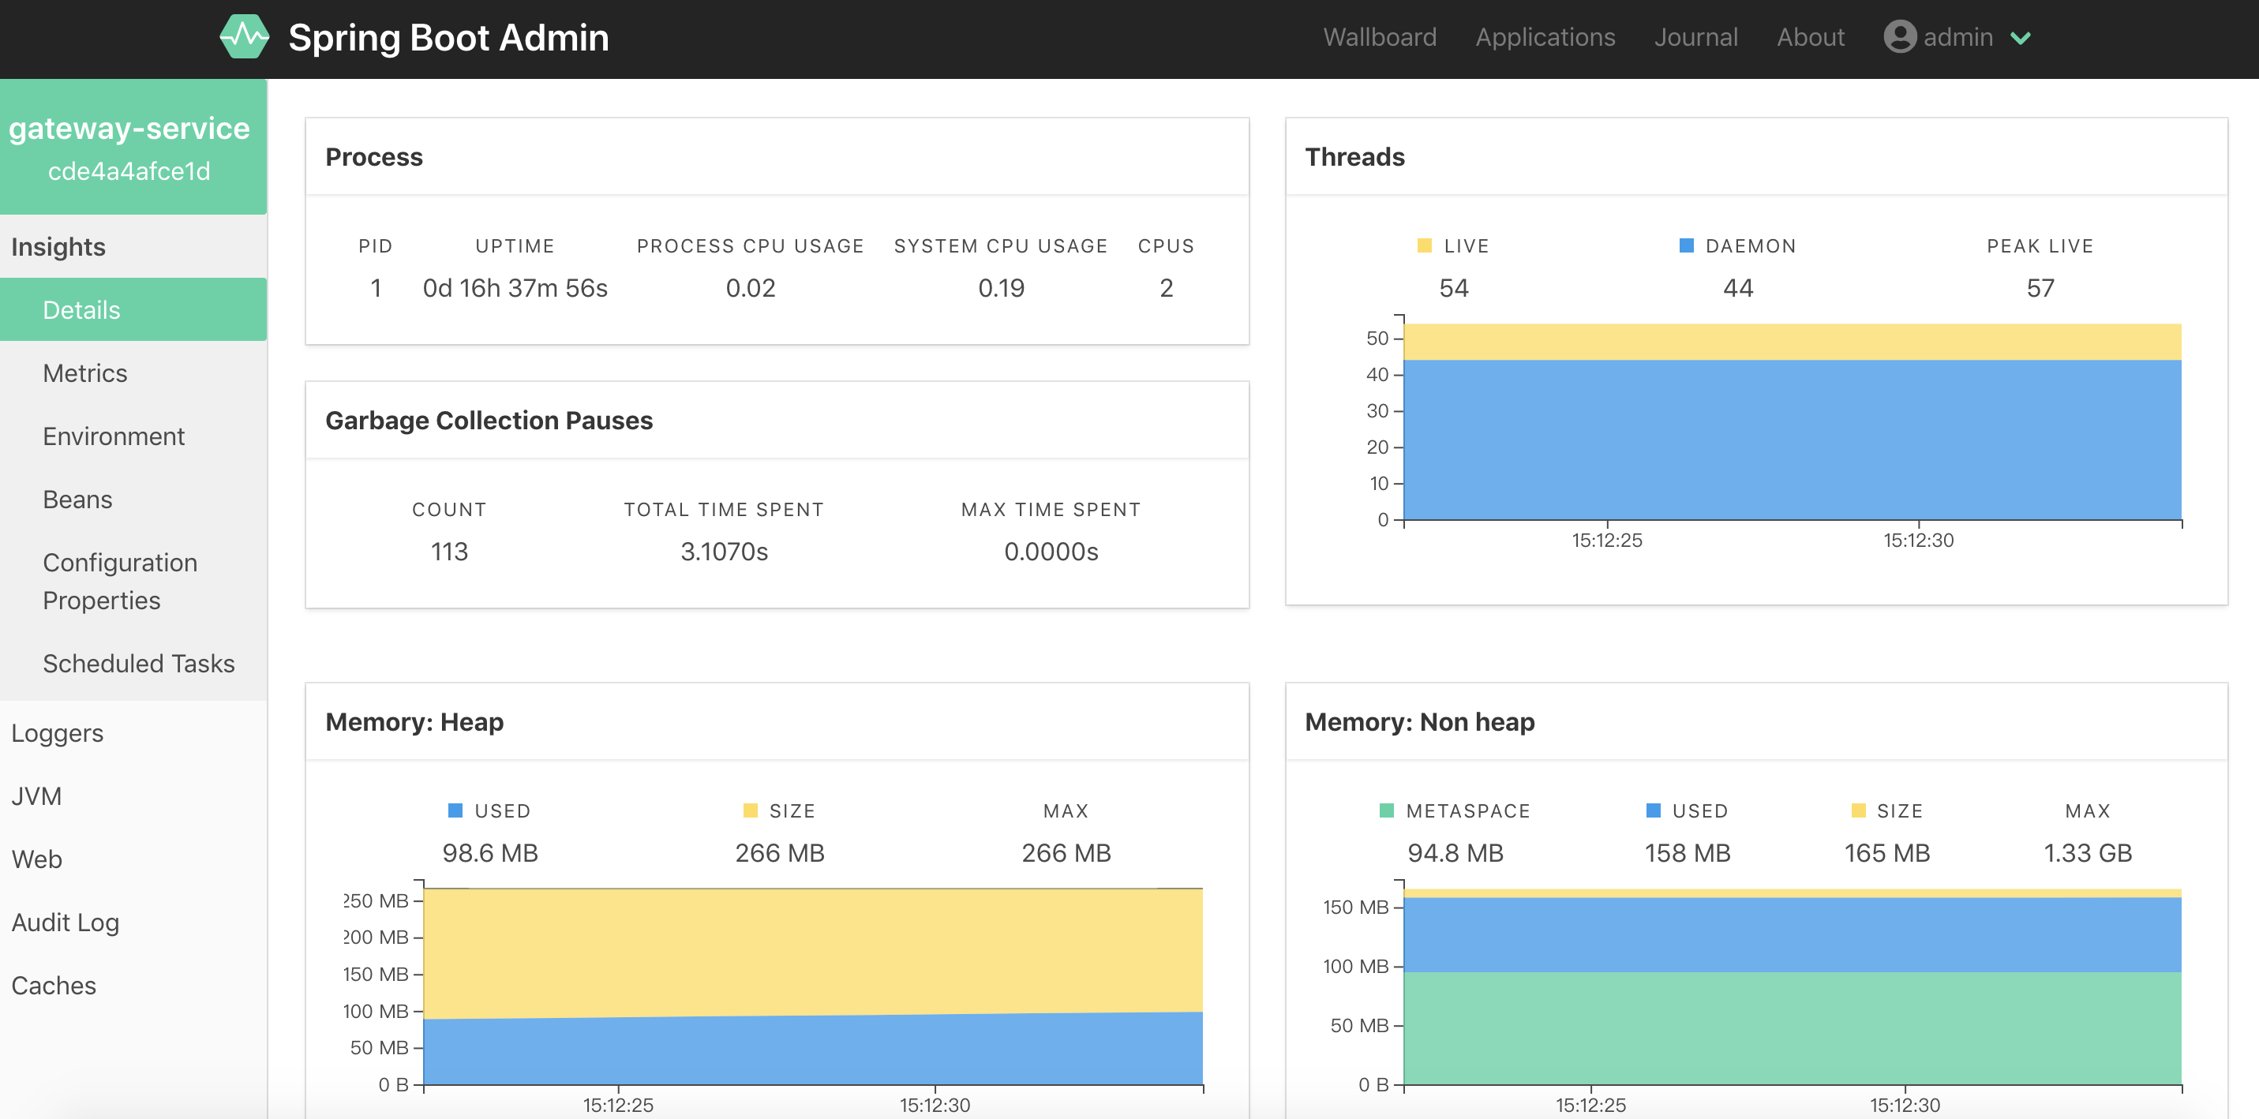Viewport: 2259px width, 1119px height.
Task: Click the metaspace value 94.8 MB
Action: click(1455, 852)
